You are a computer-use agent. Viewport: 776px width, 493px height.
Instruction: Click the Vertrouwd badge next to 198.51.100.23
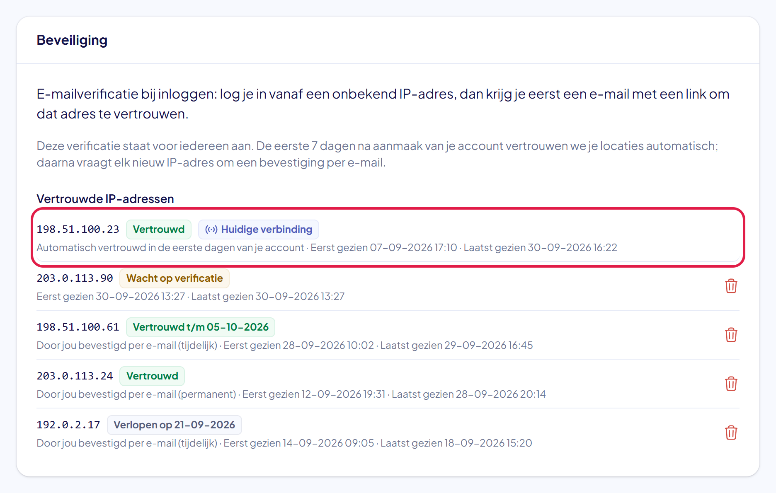159,230
